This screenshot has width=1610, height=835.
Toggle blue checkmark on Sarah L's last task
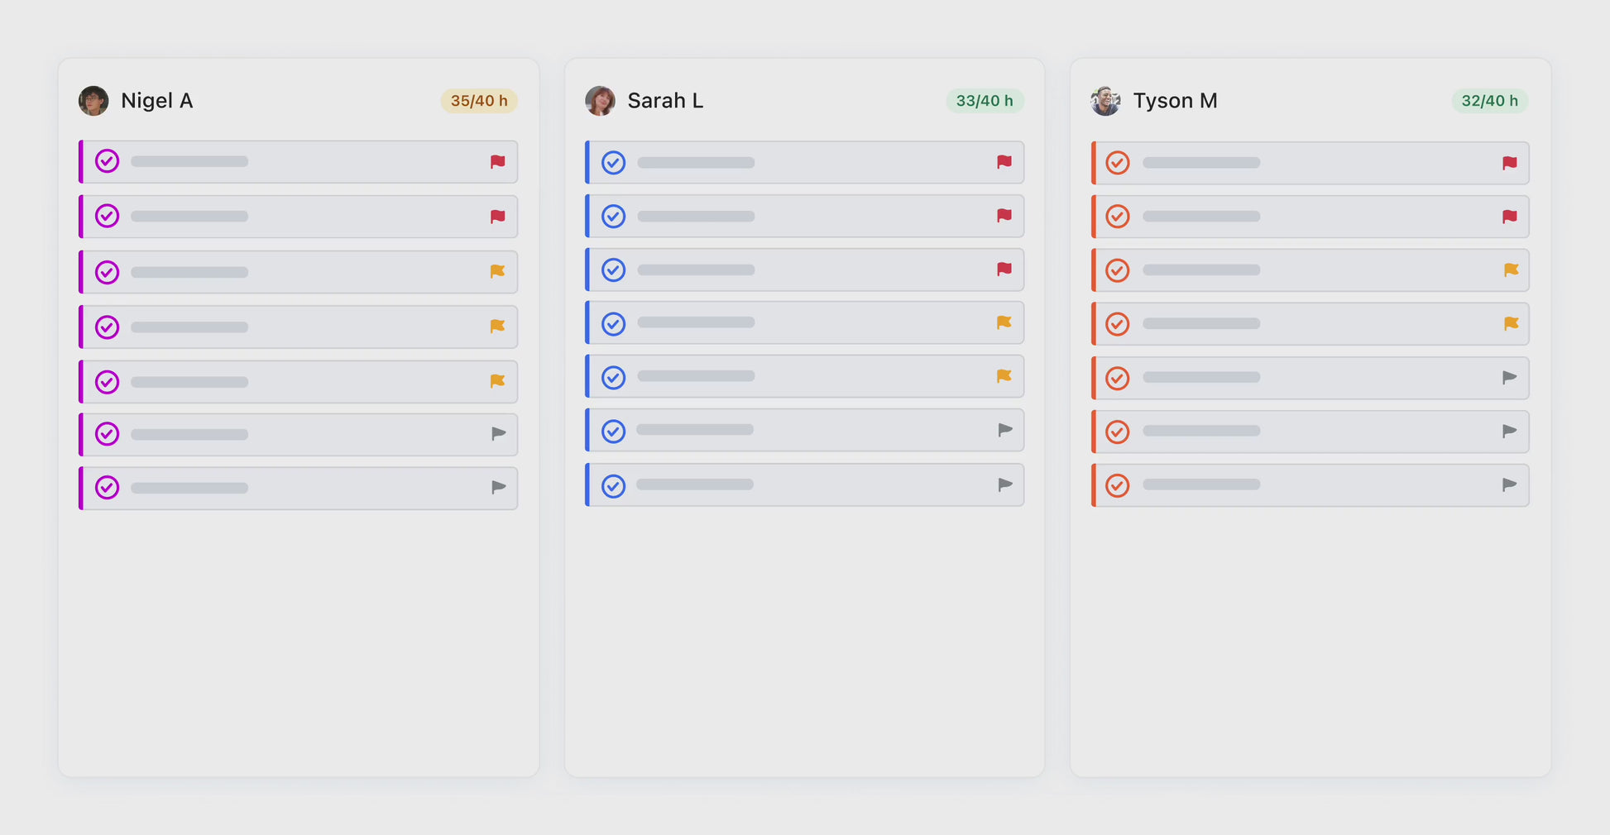pyautogui.click(x=613, y=486)
